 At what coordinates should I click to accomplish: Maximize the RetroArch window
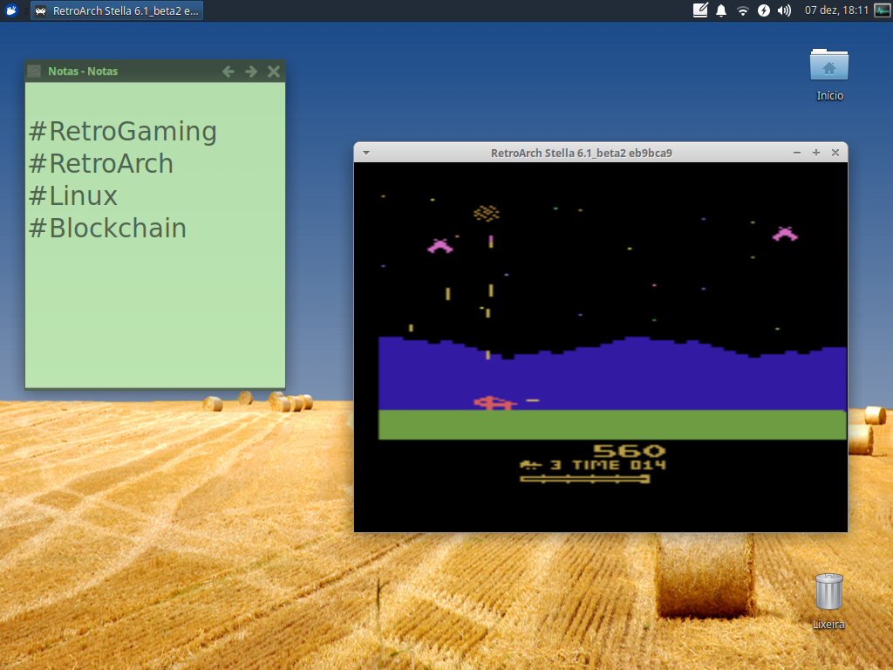click(x=816, y=153)
